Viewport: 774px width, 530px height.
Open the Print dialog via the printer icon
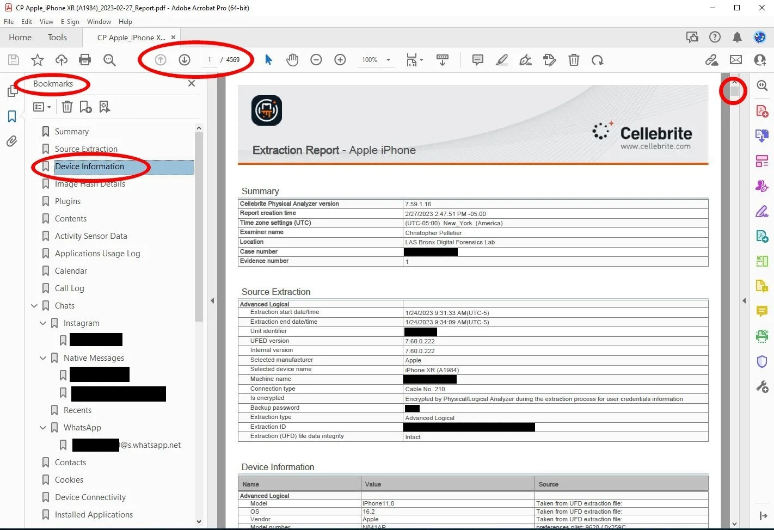(85, 60)
